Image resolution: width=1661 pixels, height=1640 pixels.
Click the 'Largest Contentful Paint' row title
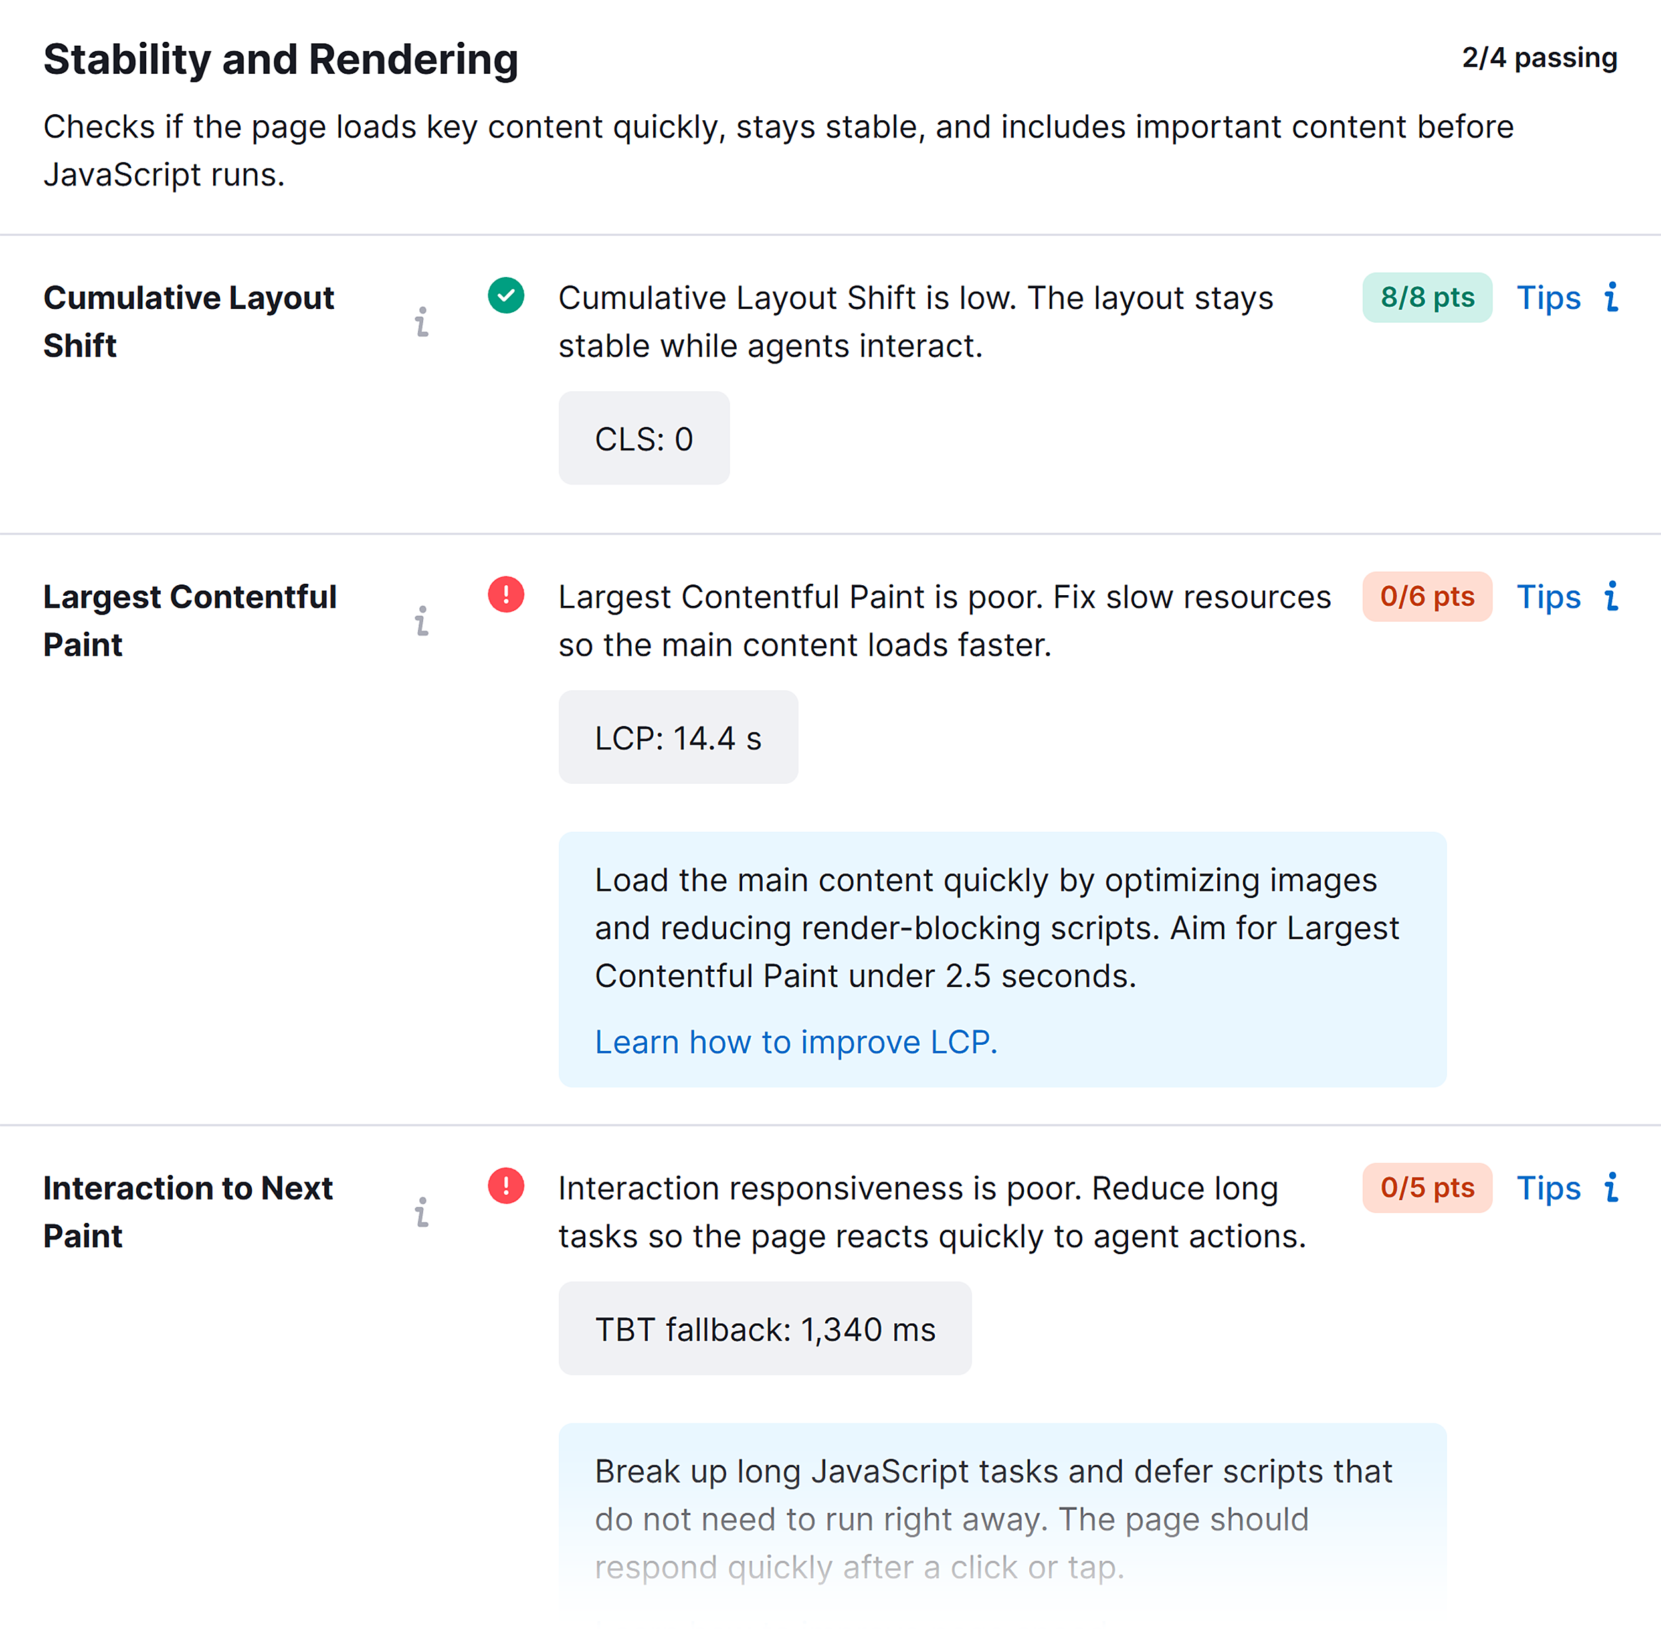coord(190,620)
